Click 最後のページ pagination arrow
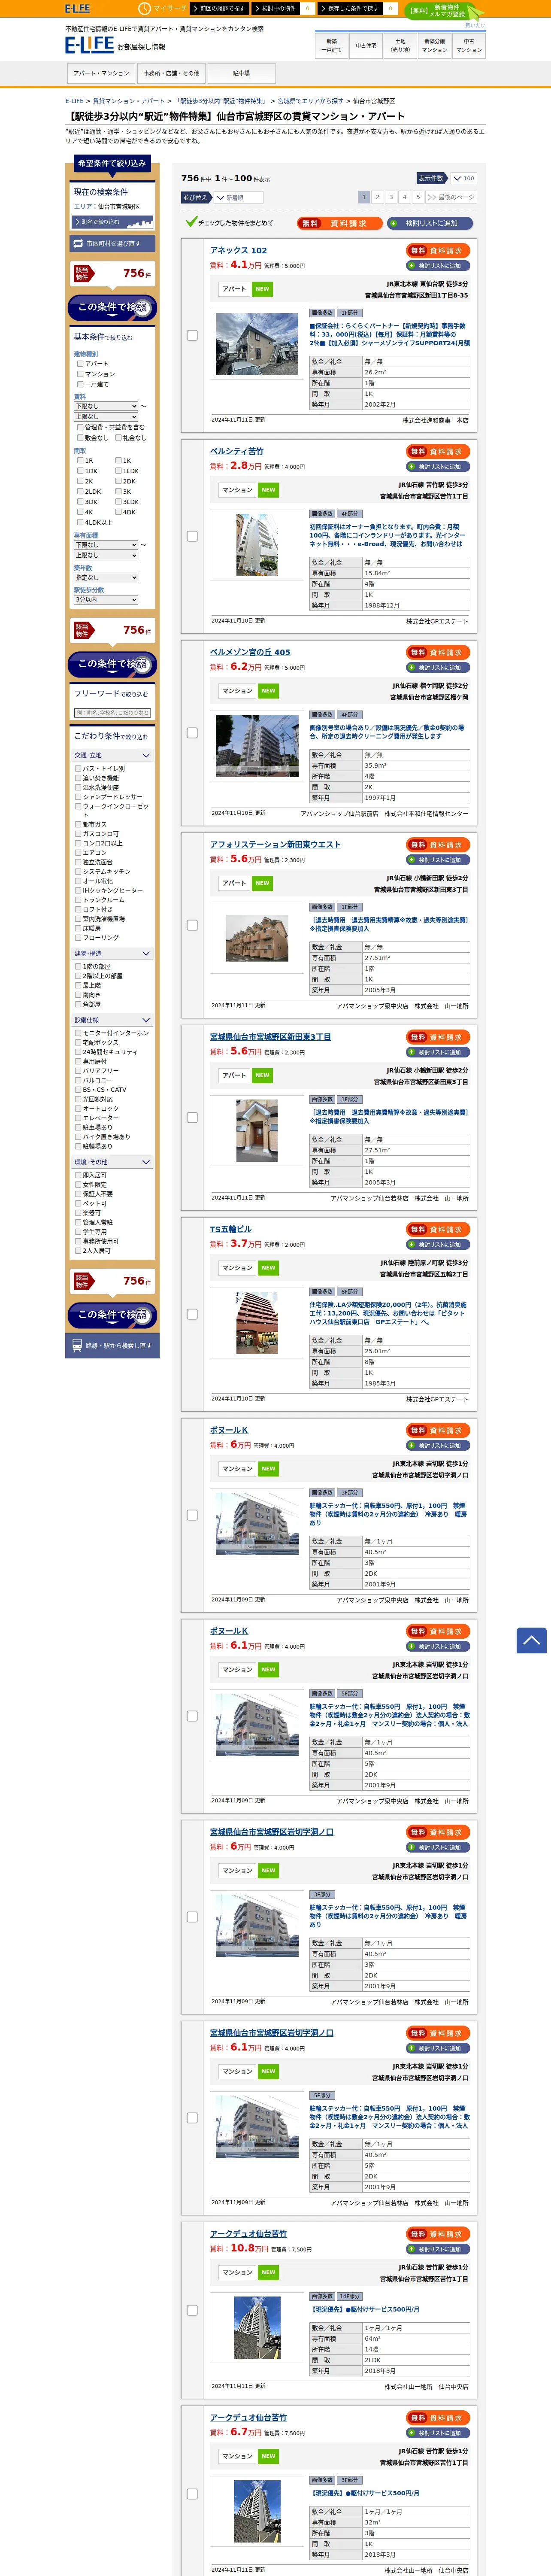The image size is (551, 2576). [451, 198]
